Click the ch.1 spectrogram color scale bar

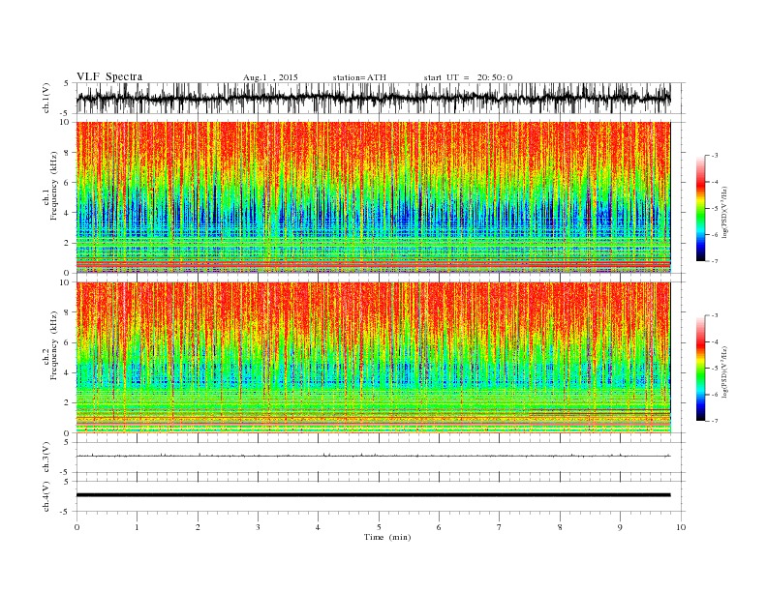700,208
